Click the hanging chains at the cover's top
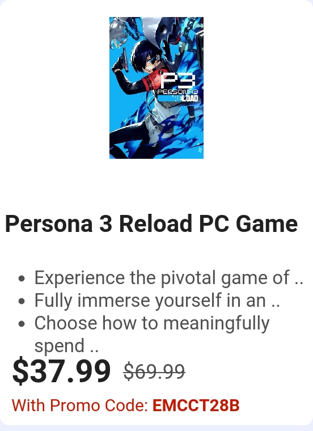Screen dimensions: 313x431 click(x=132, y=26)
